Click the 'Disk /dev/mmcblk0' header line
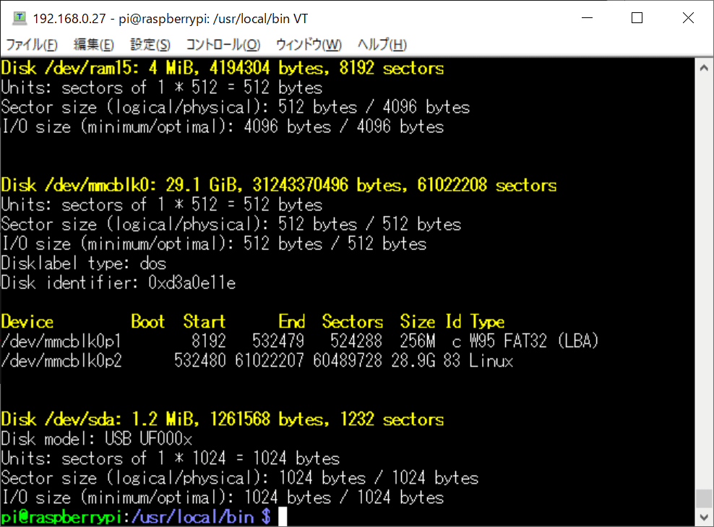714x527 pixels. (279, 185)
